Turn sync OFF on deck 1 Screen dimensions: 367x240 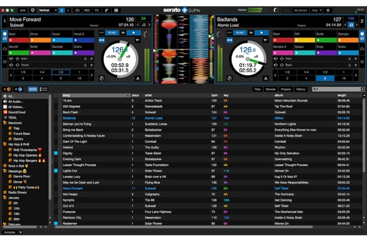point(102,33)
